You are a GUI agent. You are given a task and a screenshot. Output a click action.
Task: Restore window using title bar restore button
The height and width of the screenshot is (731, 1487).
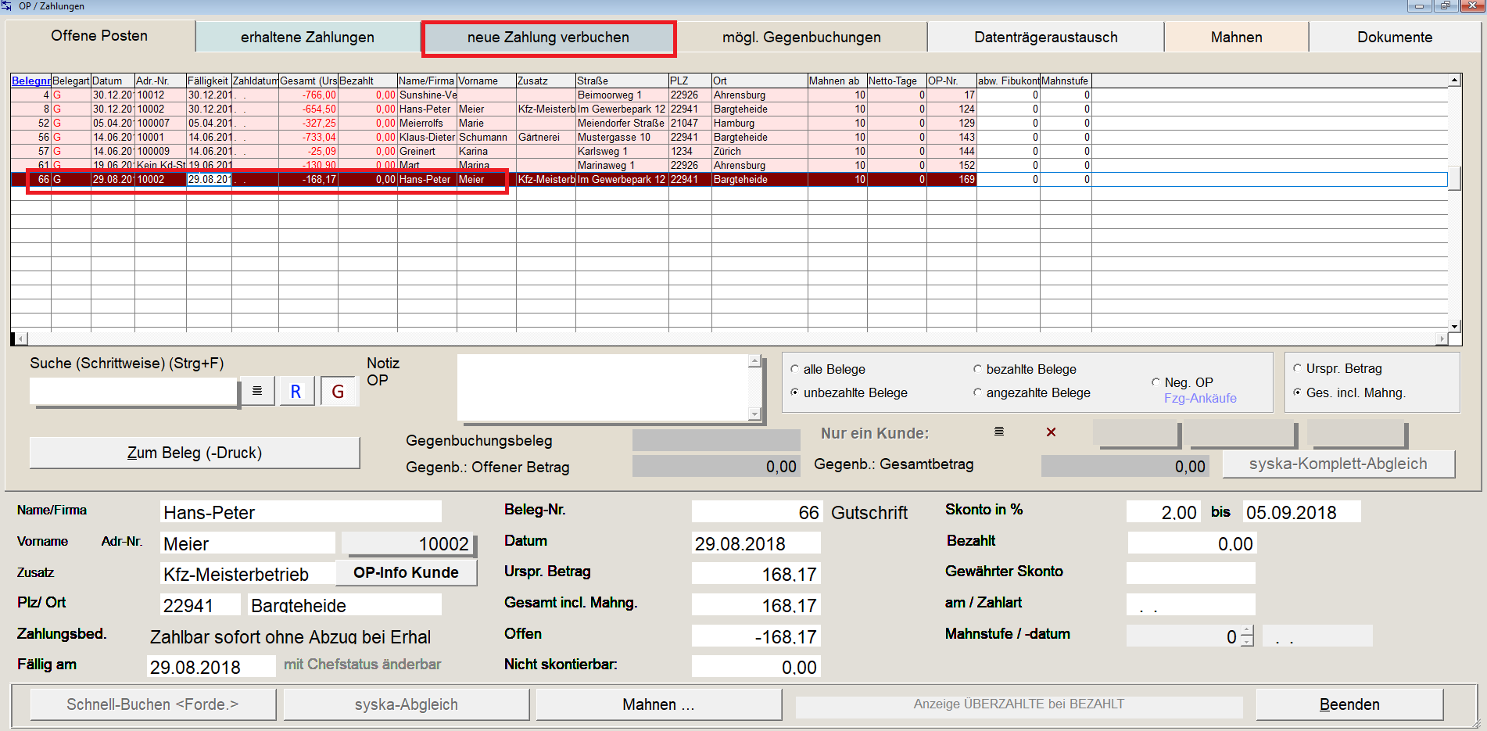[x=1446, y=6]
